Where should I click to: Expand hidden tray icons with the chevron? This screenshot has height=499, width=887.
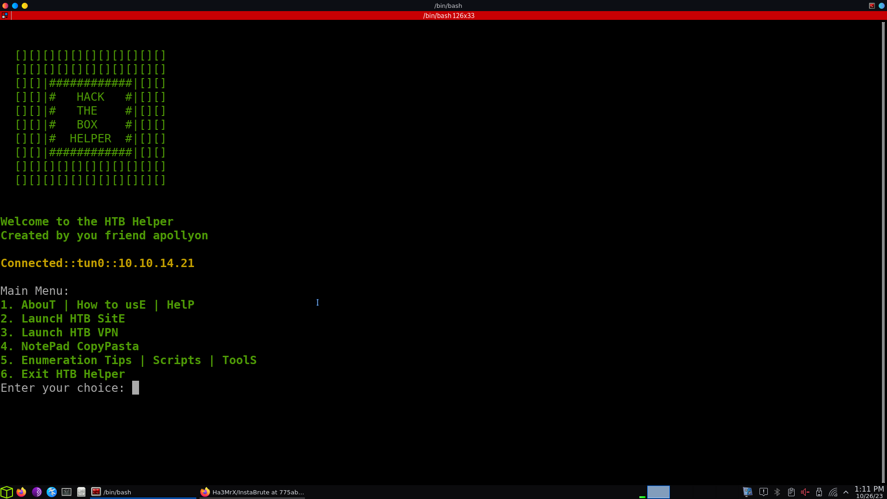pos(847,492)
